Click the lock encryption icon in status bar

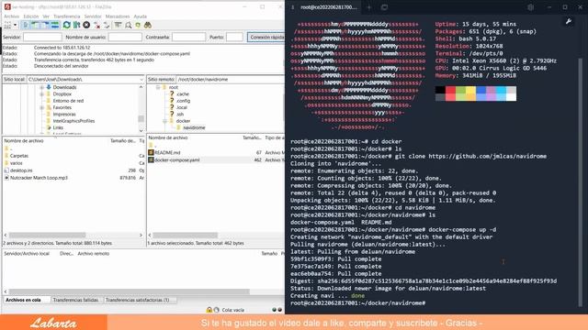[x=209, y=310]
